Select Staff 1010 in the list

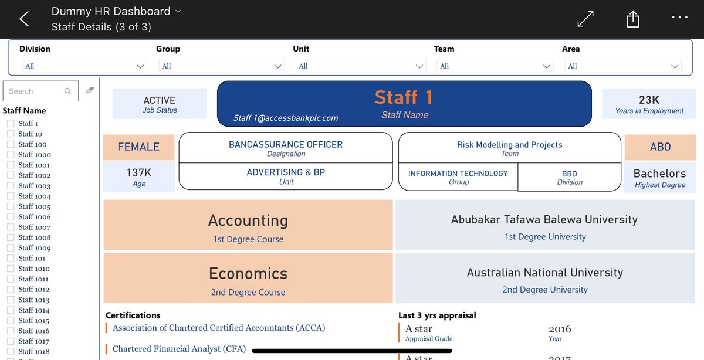click(34, 269)
